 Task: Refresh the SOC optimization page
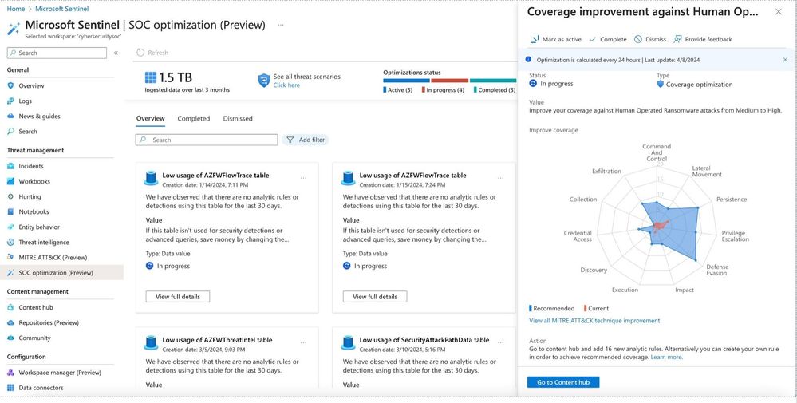point(152,53)
